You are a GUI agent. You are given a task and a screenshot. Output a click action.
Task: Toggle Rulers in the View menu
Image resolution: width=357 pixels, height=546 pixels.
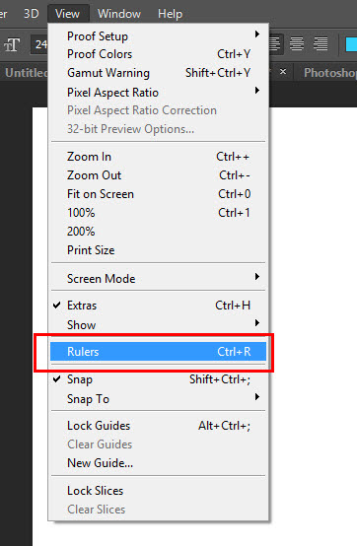[158, 351]
